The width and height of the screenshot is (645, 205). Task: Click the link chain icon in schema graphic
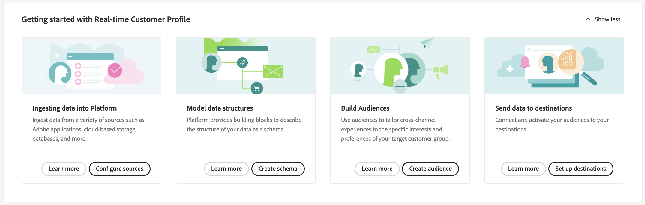point(242,63)
